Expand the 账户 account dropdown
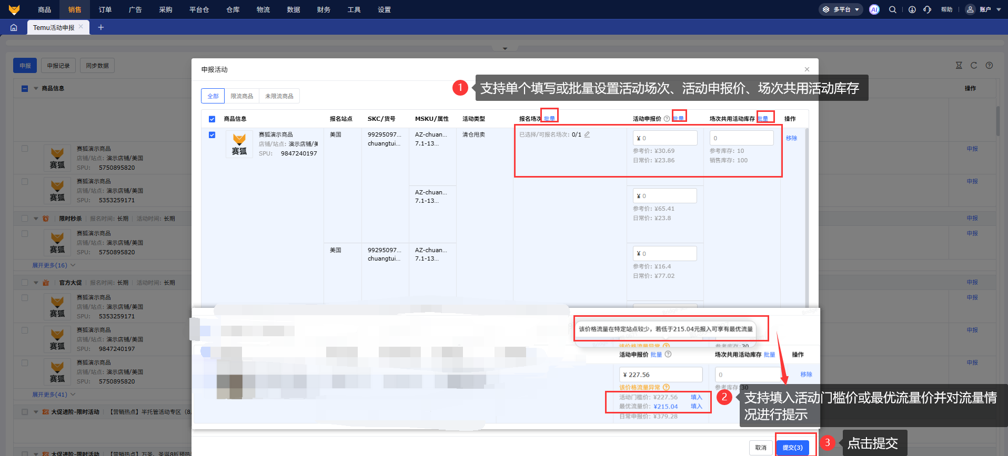The image size is (1008, 456). point(984,9)
